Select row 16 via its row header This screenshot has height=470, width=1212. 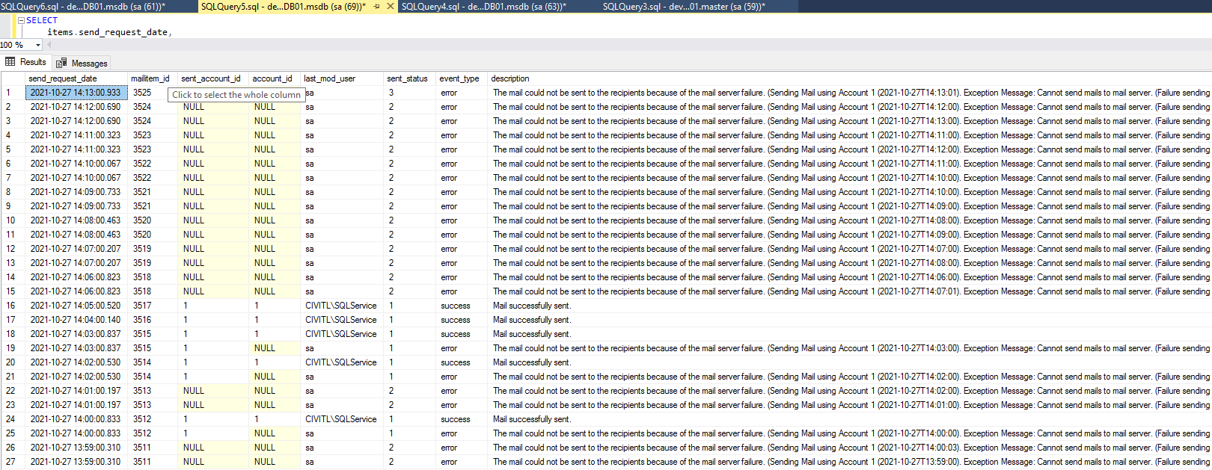pos(13,306)
